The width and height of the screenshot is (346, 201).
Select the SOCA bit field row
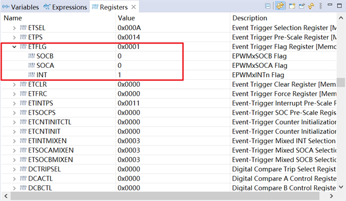pyautogui.click(x=169, y=66)
